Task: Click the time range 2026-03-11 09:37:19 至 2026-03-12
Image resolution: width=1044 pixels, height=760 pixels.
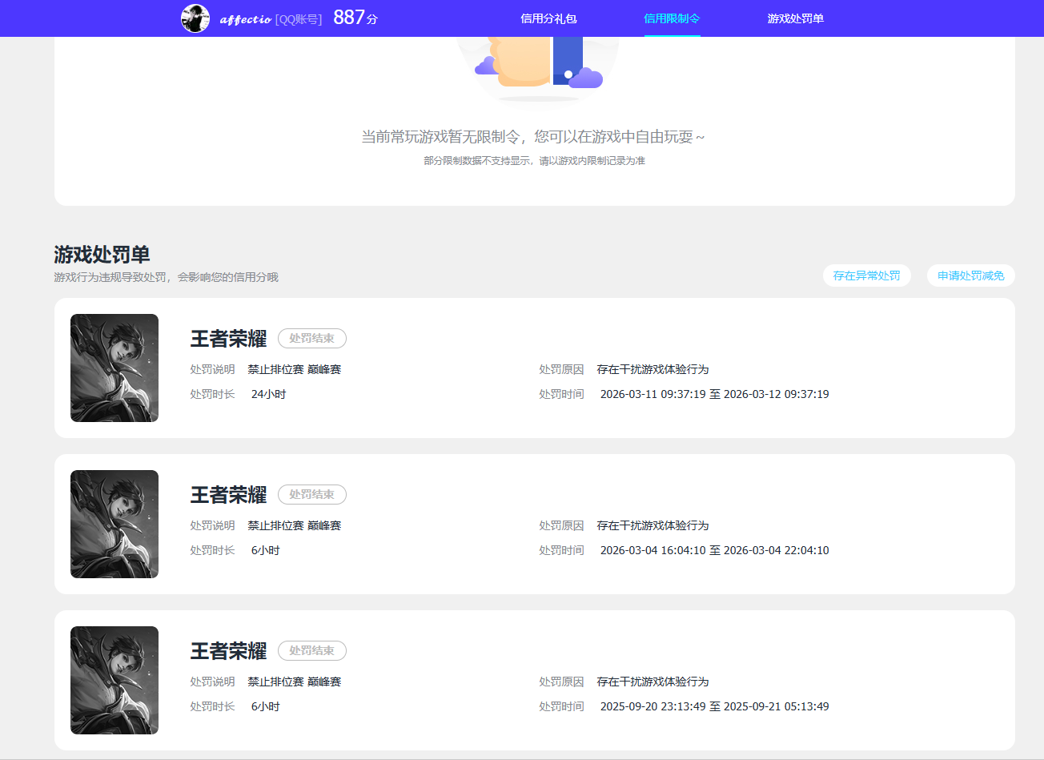Action: (x=714, y=394)
